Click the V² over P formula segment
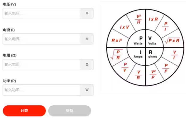This screenshot has height=118, width=186. click(153, 74)
